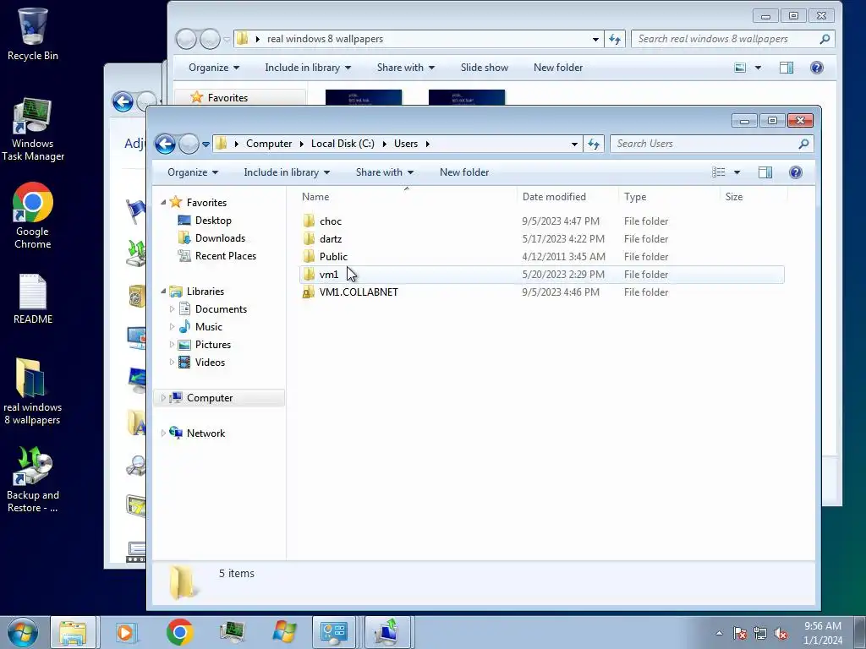Open Share with menu in Users window
The height and width of the screenshot is (649, 866).
click(385, 172)
